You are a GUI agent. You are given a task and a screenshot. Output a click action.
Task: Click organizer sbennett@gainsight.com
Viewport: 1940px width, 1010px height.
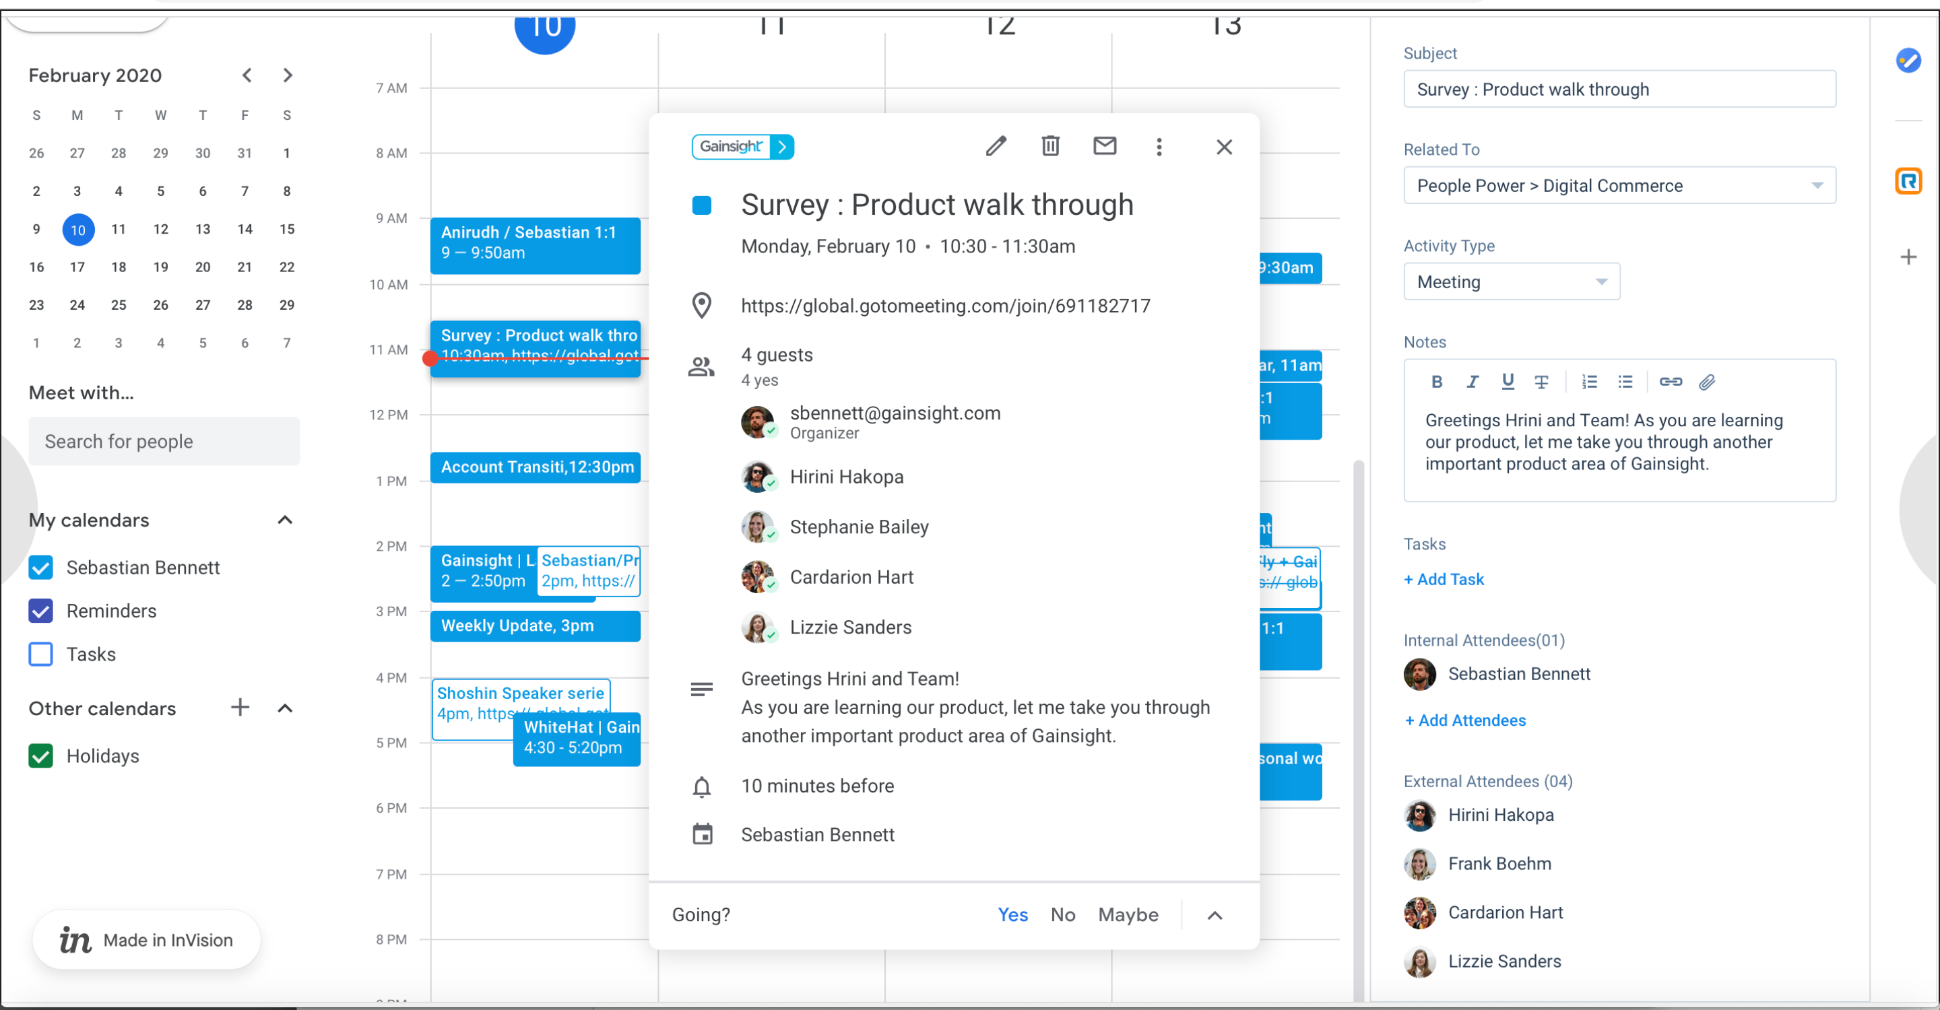[895, 413]
